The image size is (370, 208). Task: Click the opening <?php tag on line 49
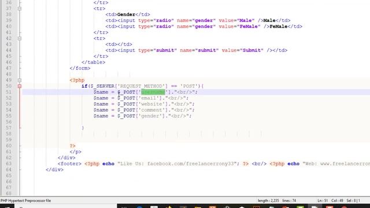coord(77,80)
